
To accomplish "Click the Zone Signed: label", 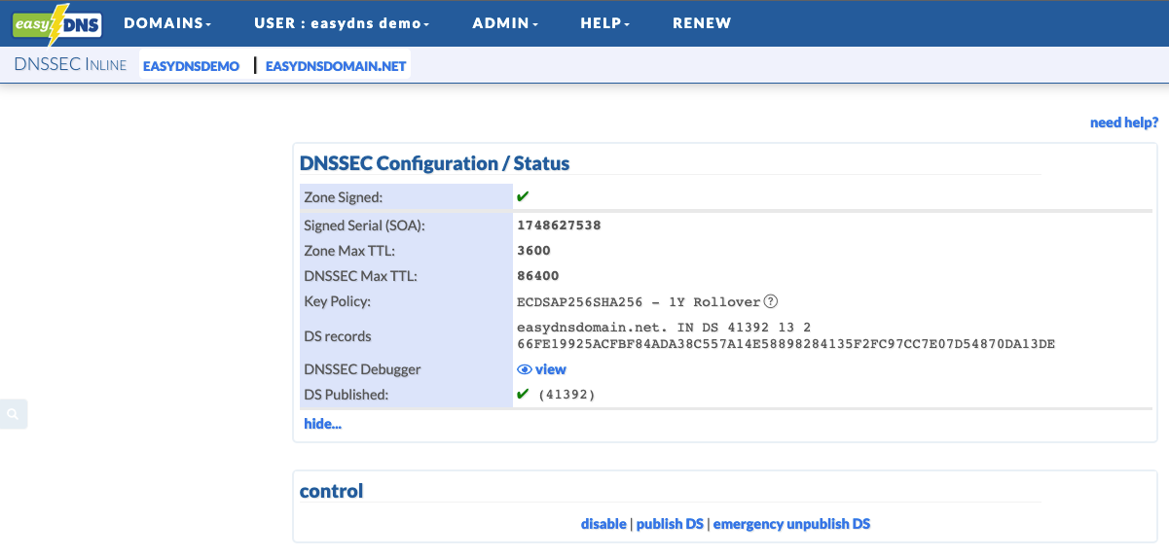I will click(x=344, y=197).
